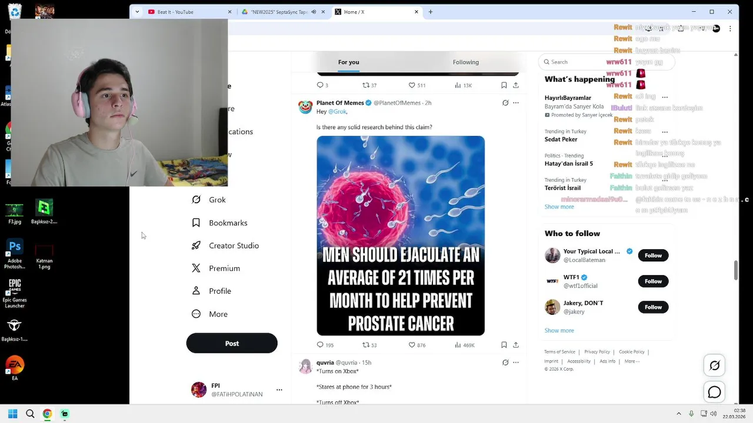Like the post with 511 likes

click(417, 85)
